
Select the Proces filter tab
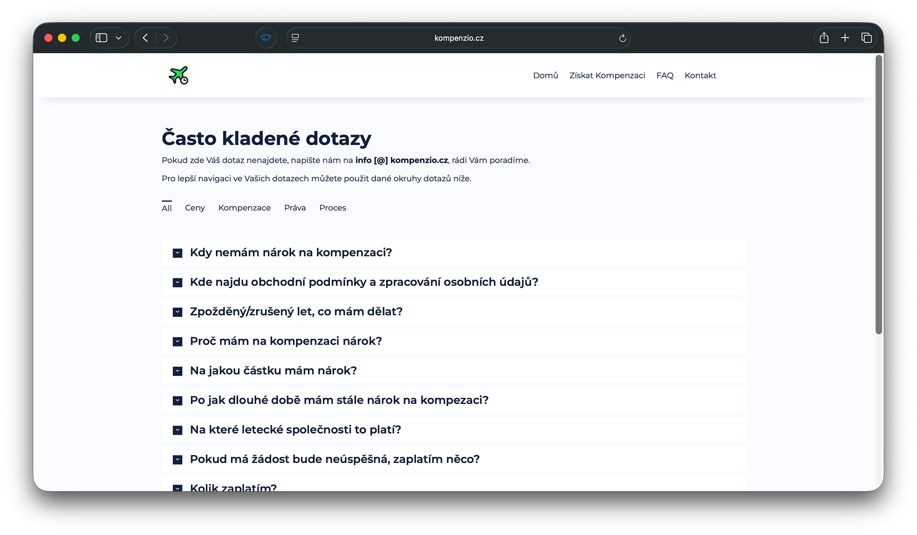tap(332, 208)
